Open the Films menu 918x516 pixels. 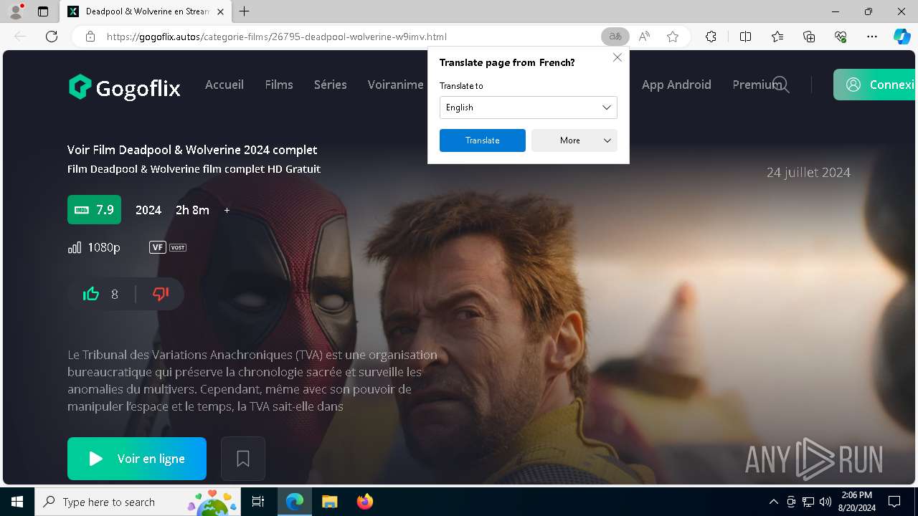(279, 85)
